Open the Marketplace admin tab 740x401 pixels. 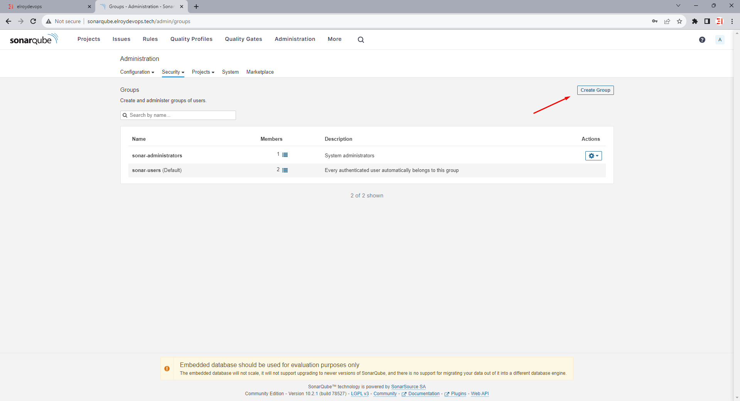tap(260, 72)
